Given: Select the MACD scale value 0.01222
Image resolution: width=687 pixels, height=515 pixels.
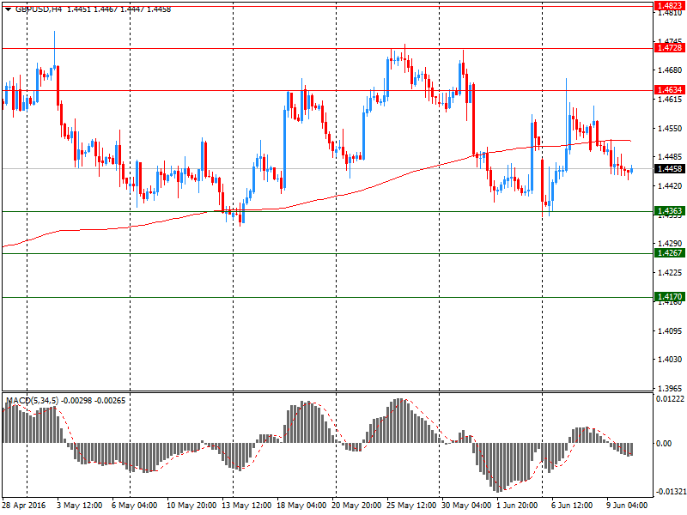Looking at the screenshot, I should pyautogui.click(x=670, y=399).
